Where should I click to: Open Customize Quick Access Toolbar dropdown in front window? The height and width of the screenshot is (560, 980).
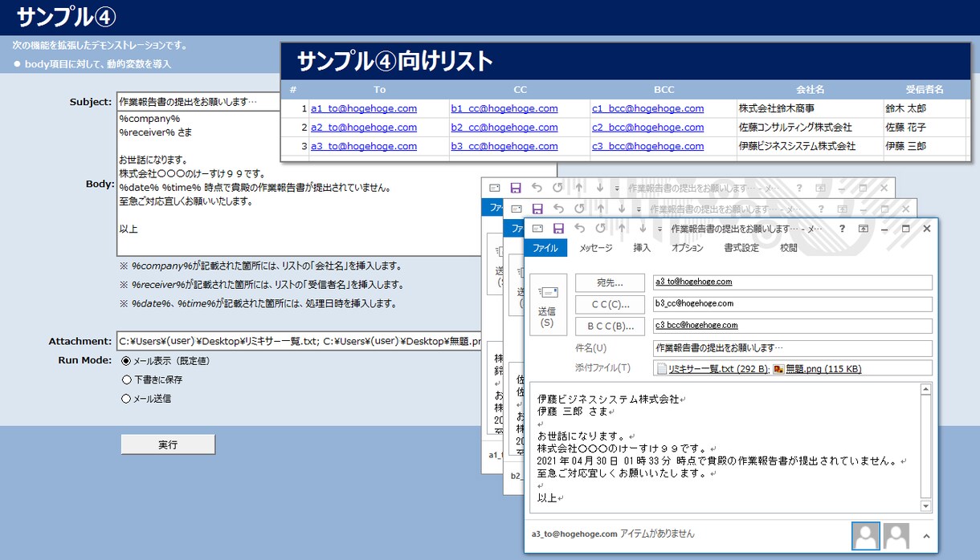659,229
